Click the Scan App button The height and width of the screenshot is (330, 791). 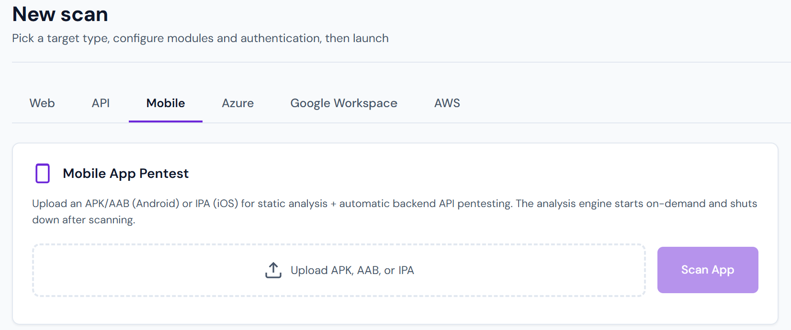[708, 270]
